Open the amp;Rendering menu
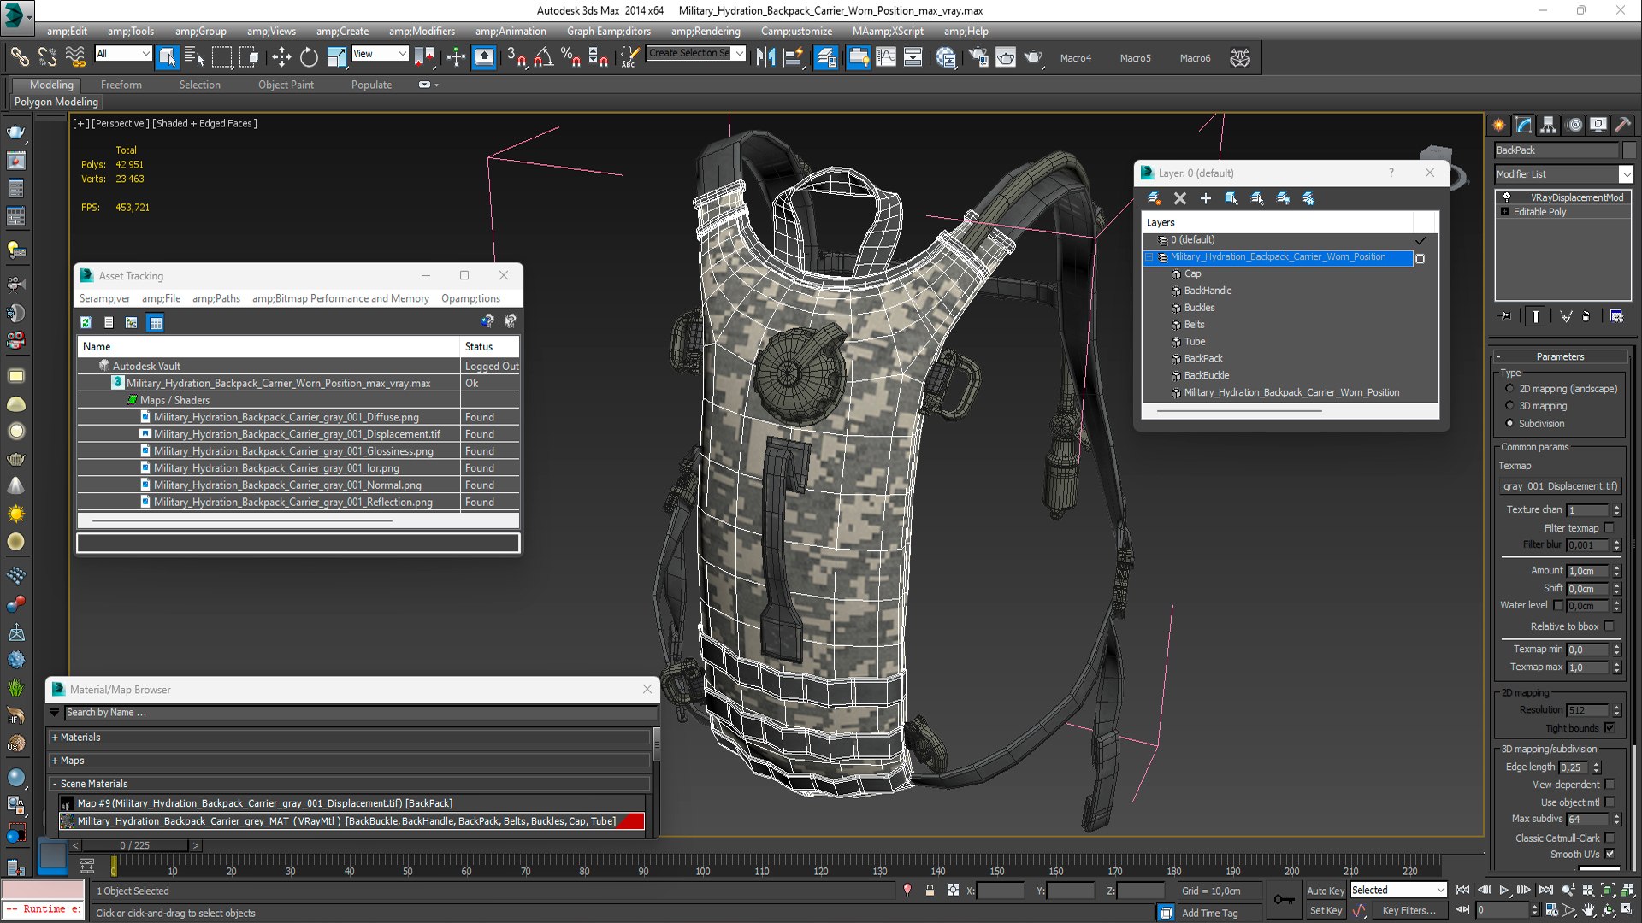Screen dimensions: 1642x923 706,32
